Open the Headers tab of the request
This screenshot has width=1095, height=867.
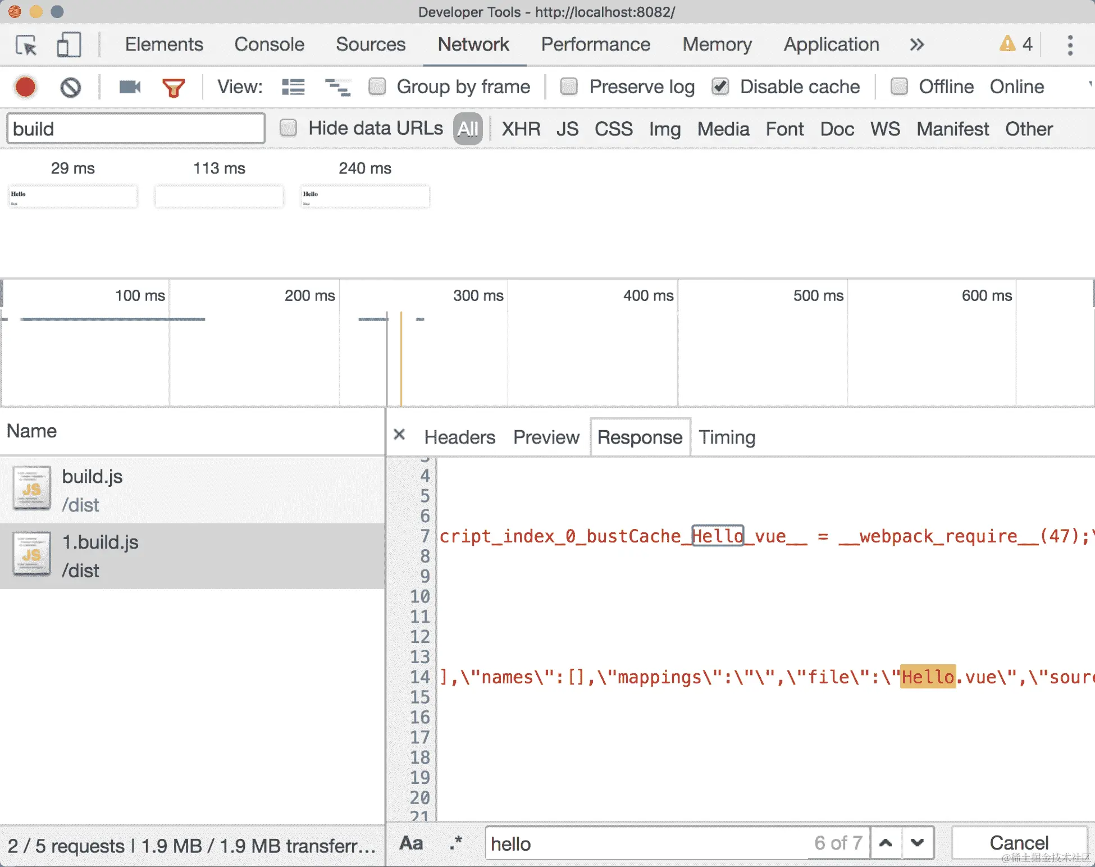click(x=459, y=437)
